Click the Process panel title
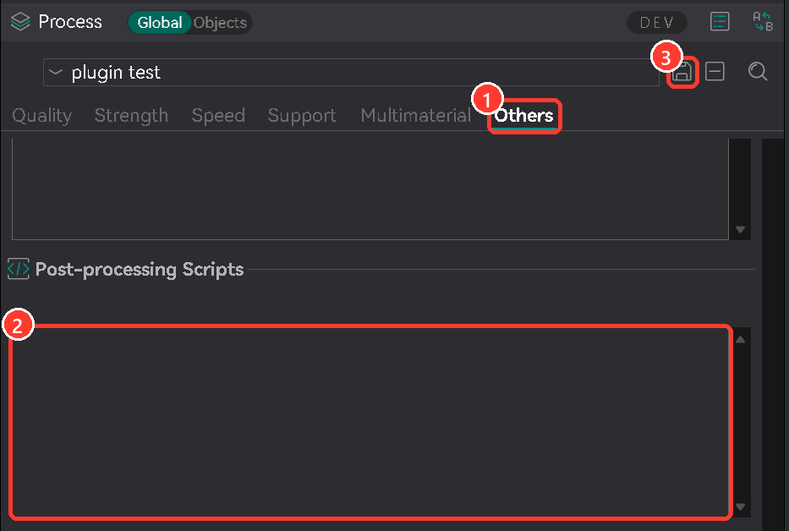789x531 pixels. pos(70,22)
